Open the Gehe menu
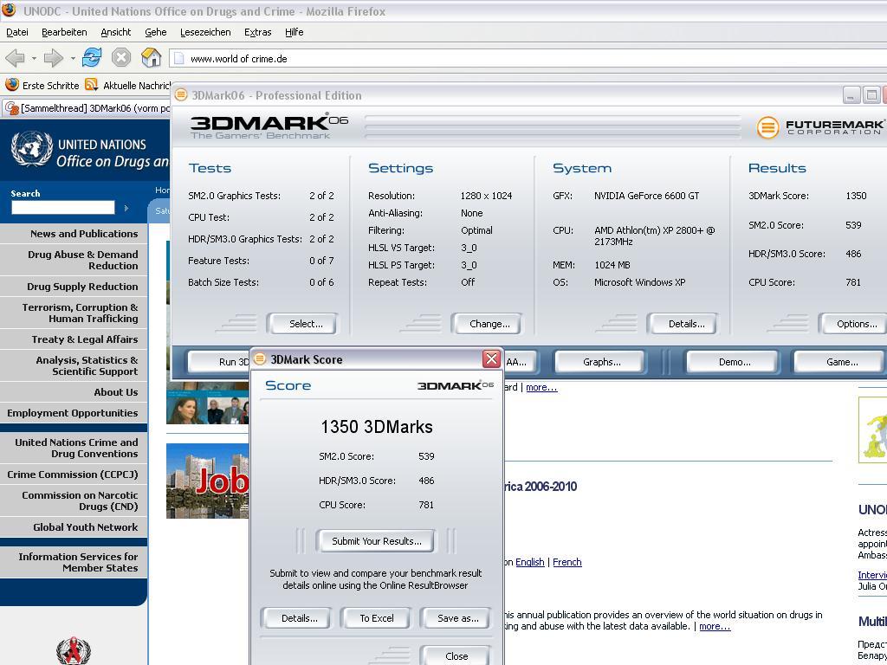This screenshot has height=665, width=887. pyautogui.click(x=156, y=32)
